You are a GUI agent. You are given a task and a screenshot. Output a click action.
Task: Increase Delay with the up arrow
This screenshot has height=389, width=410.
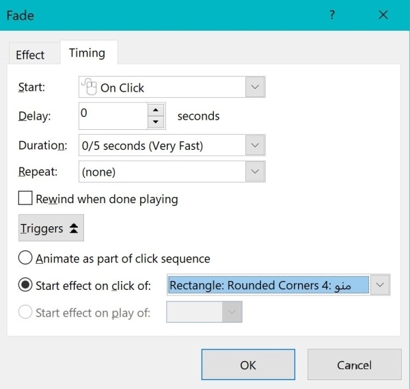156,109
